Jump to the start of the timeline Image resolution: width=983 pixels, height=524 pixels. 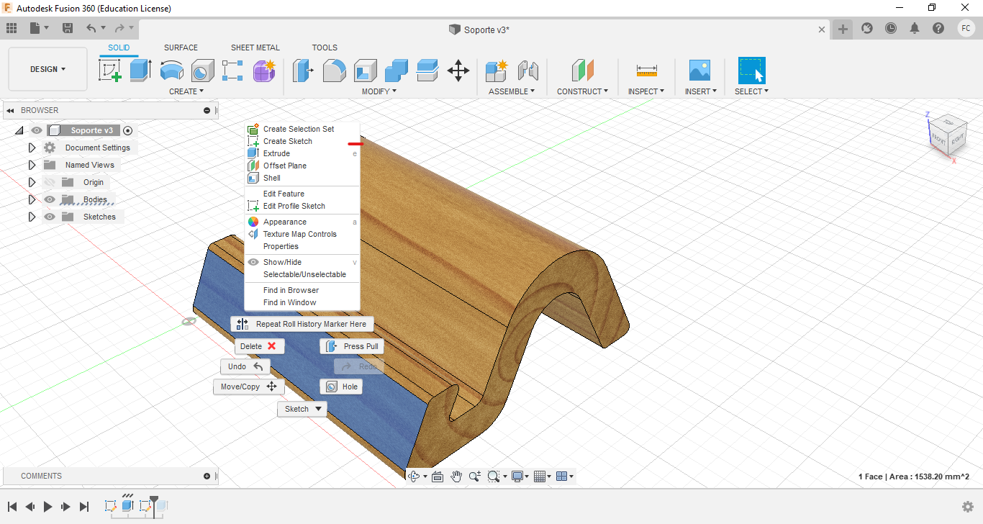coord(12,507)
